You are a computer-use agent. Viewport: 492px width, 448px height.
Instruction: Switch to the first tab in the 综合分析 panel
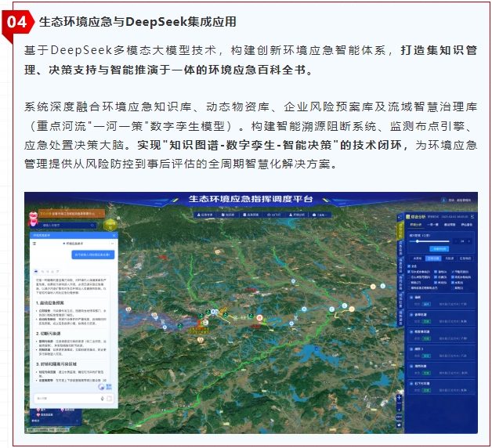tap(416, 225)
